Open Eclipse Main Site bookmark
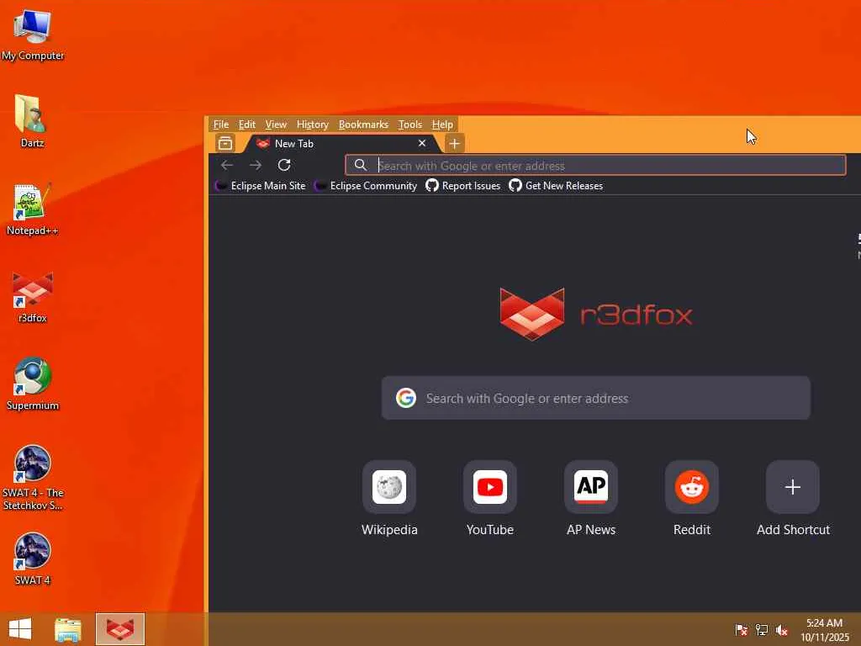861x646 pixels. [x=261, y=186]
